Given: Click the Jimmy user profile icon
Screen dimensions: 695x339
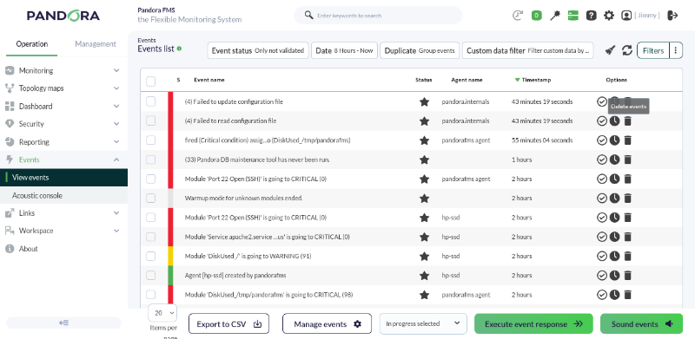Looking at the screenshot, I should pyautogui.click(x=626, y=16).
